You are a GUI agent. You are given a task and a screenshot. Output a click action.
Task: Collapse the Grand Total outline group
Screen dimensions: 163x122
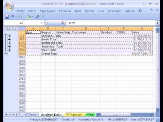click(x=6, y=54)
